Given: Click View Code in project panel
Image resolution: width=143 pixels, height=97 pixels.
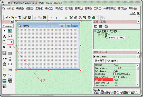Looking at the screenshot, I should coord(96,26).
